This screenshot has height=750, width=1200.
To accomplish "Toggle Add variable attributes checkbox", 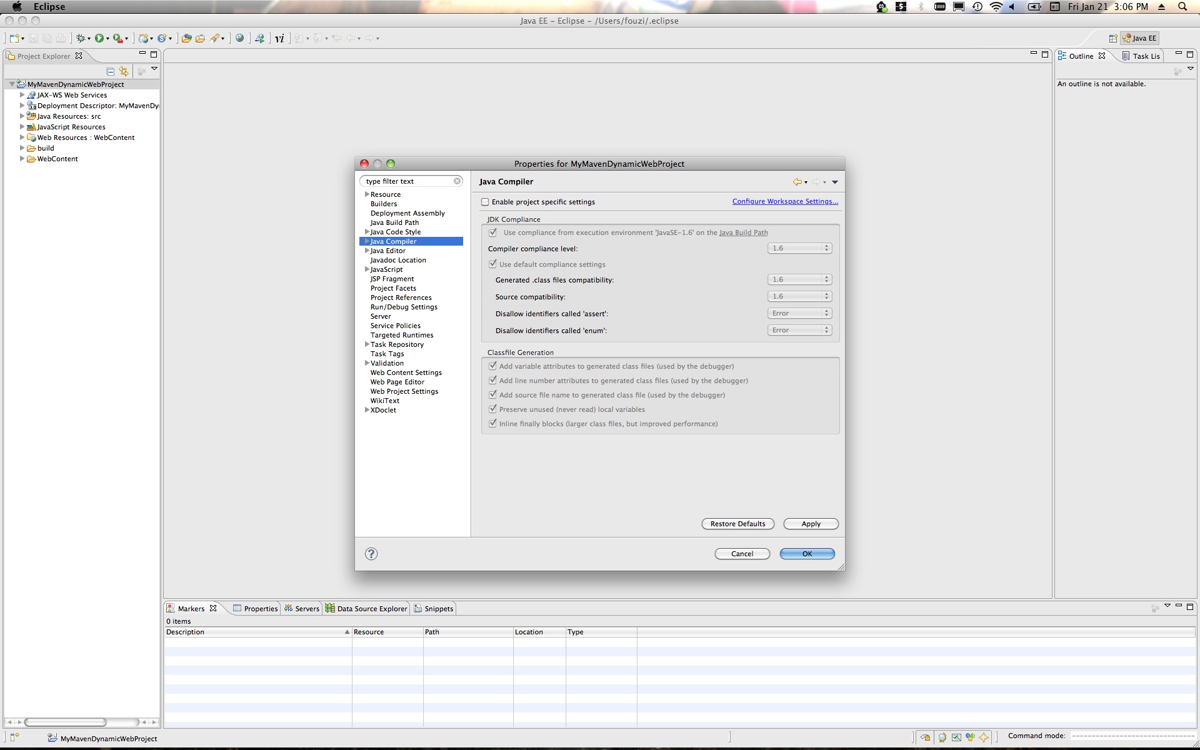I will click(492, 366).
